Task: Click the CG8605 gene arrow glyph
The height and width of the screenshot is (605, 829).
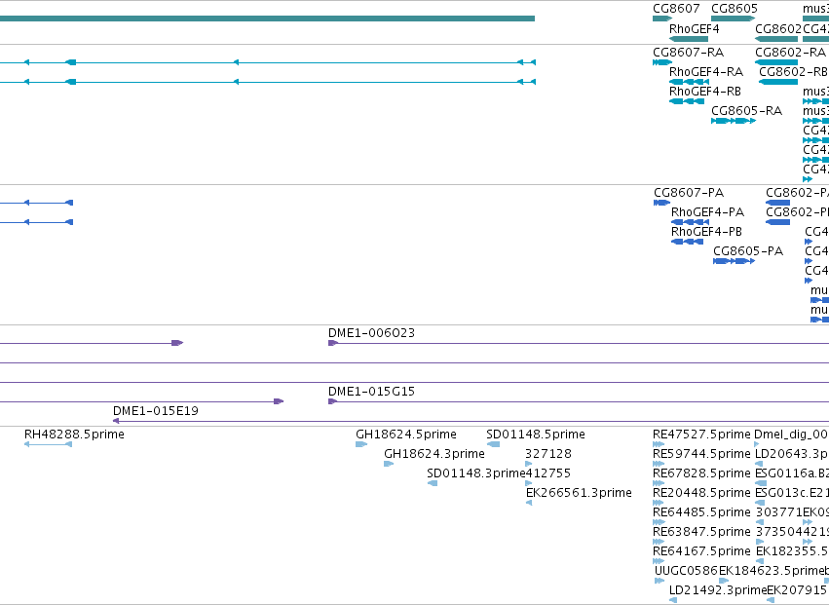Action: [x=733, y=19]
